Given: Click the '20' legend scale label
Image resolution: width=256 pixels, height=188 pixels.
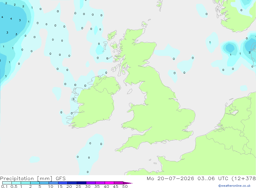Looking at the screenshot, I should 69,186.
